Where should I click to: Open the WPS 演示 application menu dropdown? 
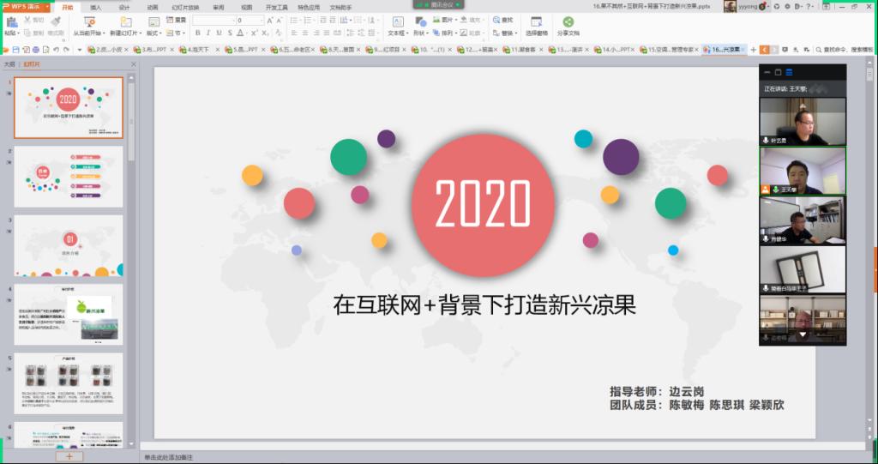pos(48,6)
